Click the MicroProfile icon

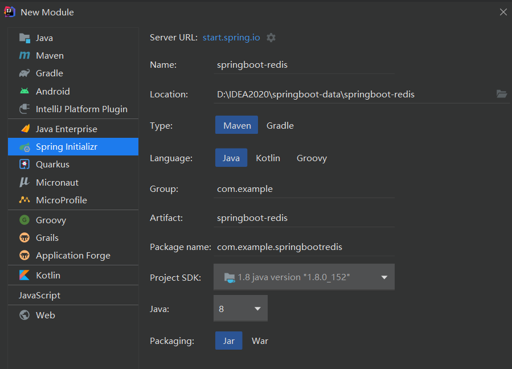pos(24,199)
